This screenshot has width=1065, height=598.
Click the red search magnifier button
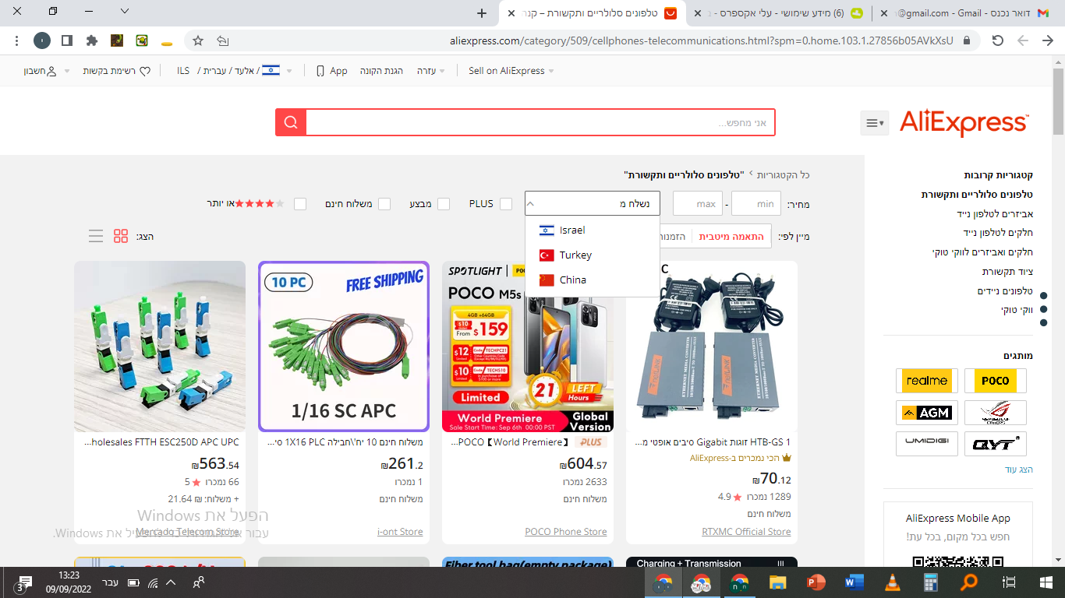click(291, 122)
